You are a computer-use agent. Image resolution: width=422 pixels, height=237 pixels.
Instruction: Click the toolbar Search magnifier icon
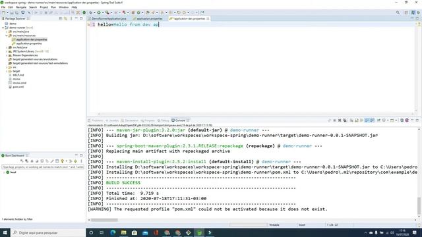coord(398,13)
